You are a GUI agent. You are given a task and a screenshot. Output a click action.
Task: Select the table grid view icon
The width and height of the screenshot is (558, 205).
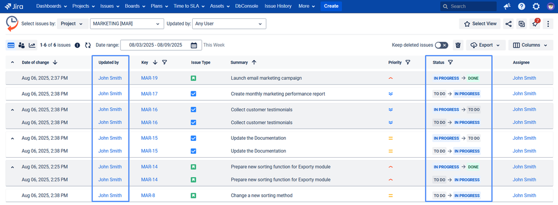(x=11, y=45)
